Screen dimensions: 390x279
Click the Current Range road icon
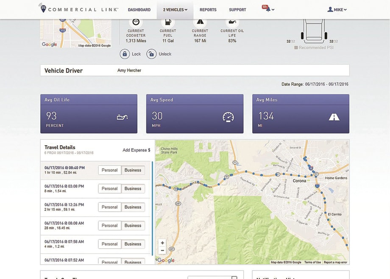(x=200, y=22)
